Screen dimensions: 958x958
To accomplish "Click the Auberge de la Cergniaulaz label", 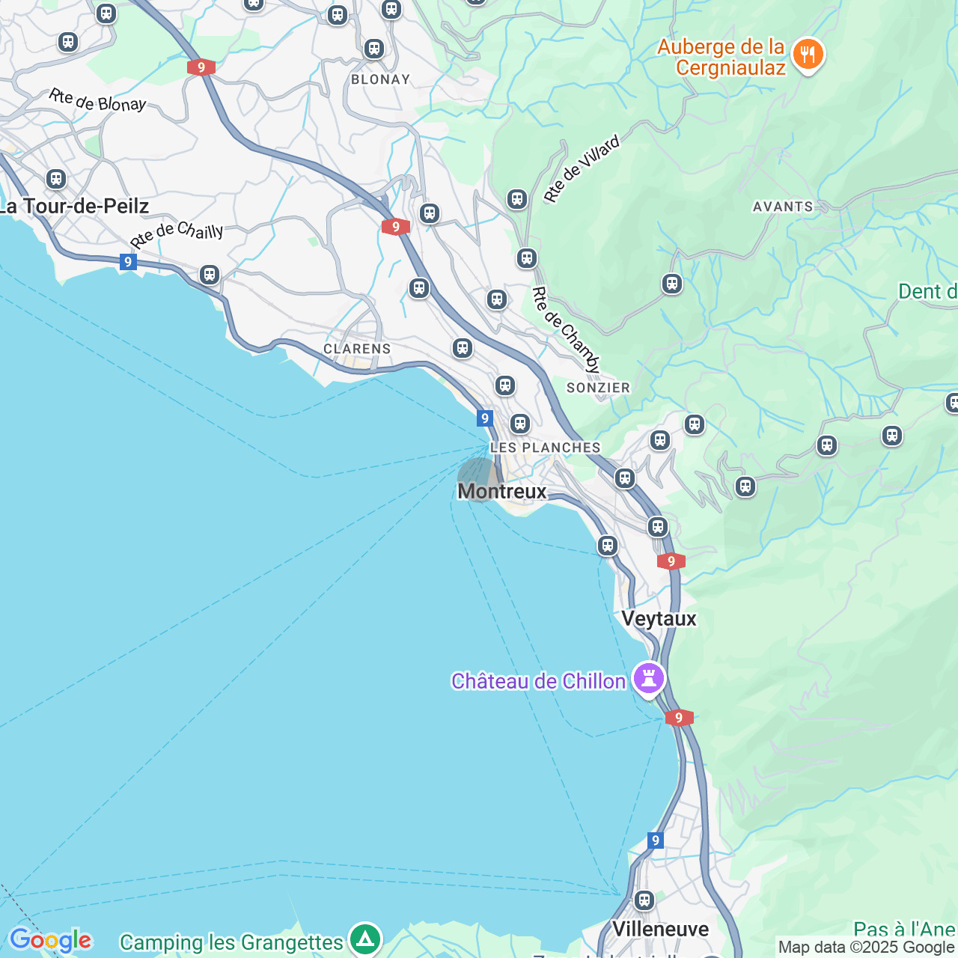I will 721,57.
